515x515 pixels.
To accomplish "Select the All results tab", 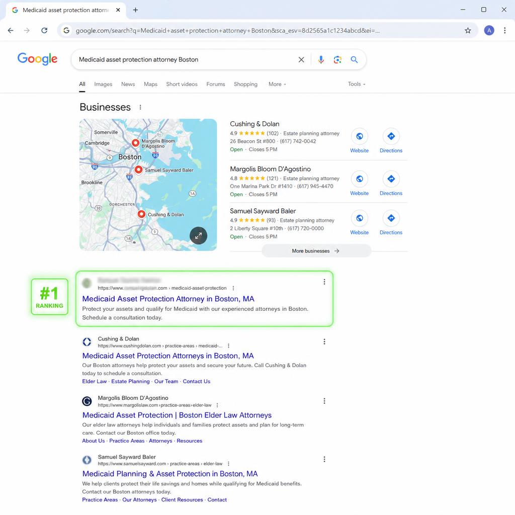I will pos(82,84).
